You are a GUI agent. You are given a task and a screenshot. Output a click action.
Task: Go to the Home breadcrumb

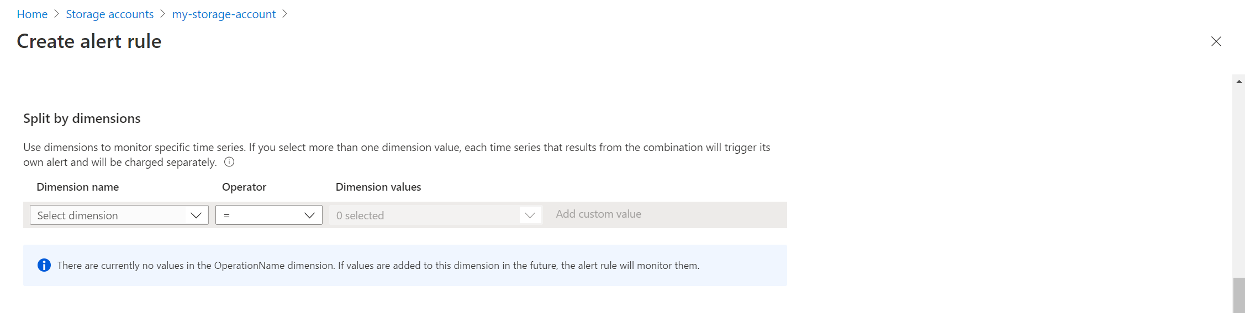pos(32,14)
